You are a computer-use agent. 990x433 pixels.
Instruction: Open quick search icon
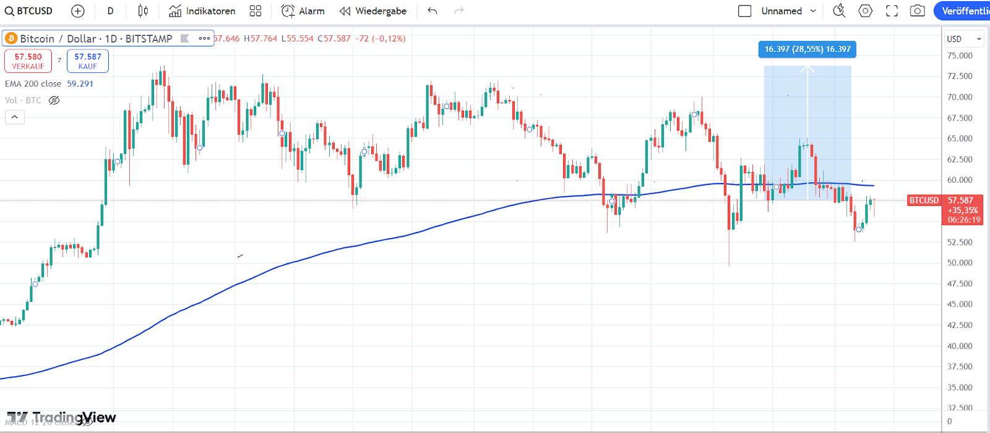click(x=839, y=11)
